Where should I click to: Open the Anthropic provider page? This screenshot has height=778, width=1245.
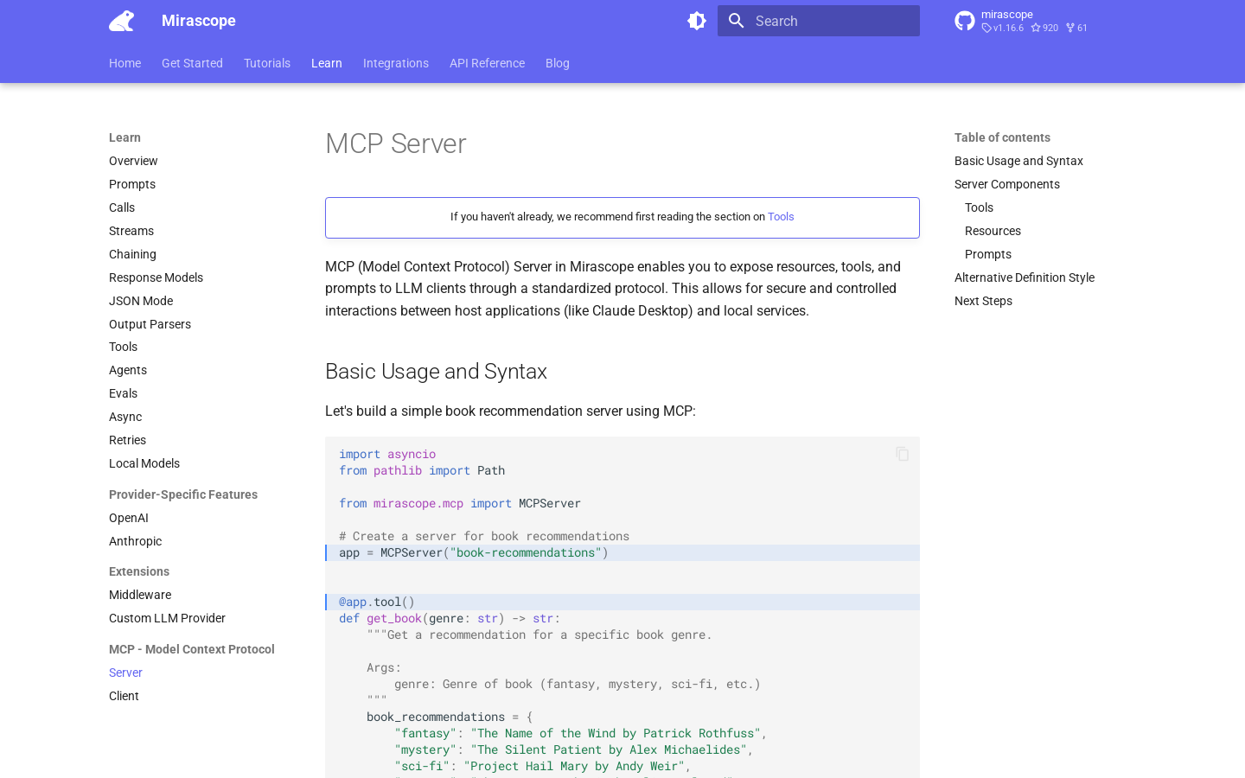pos(135,541)
